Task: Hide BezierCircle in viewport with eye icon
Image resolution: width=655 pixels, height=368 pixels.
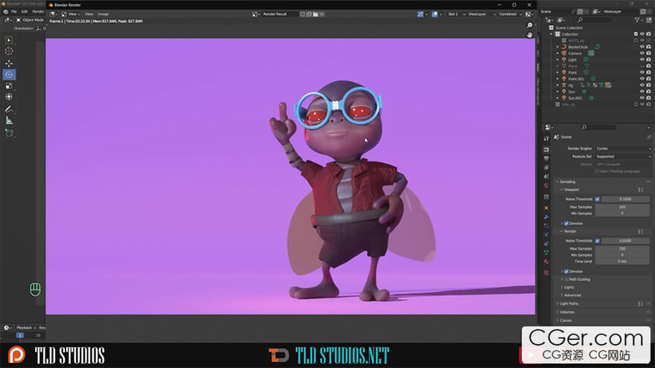Action: point(642,47)
